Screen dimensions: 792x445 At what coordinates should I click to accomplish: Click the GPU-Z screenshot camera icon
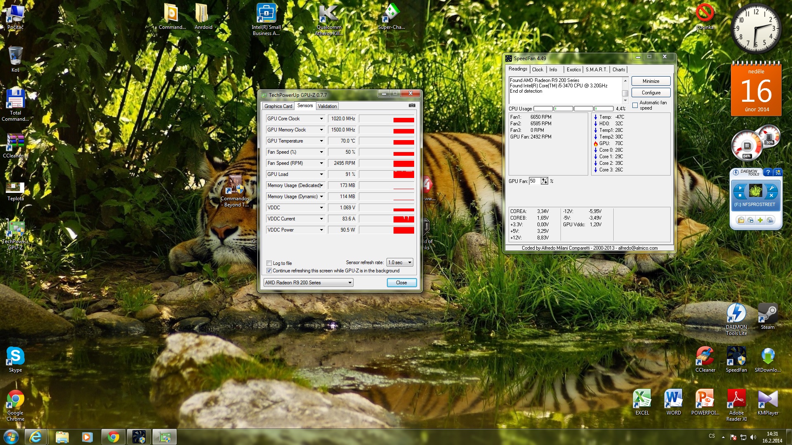(x=412, y=106)
